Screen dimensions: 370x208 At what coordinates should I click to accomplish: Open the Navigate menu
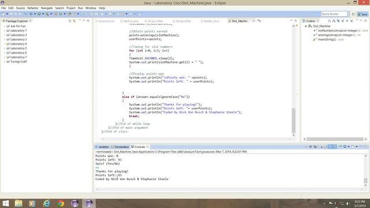coord(47,8)
